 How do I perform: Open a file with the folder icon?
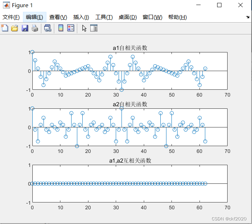pos(15,28)
